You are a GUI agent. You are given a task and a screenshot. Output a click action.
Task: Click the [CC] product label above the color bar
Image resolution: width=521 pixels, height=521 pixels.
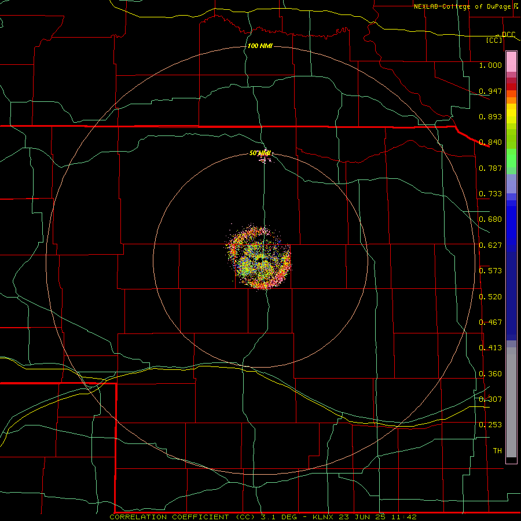[x=494, y=40]
